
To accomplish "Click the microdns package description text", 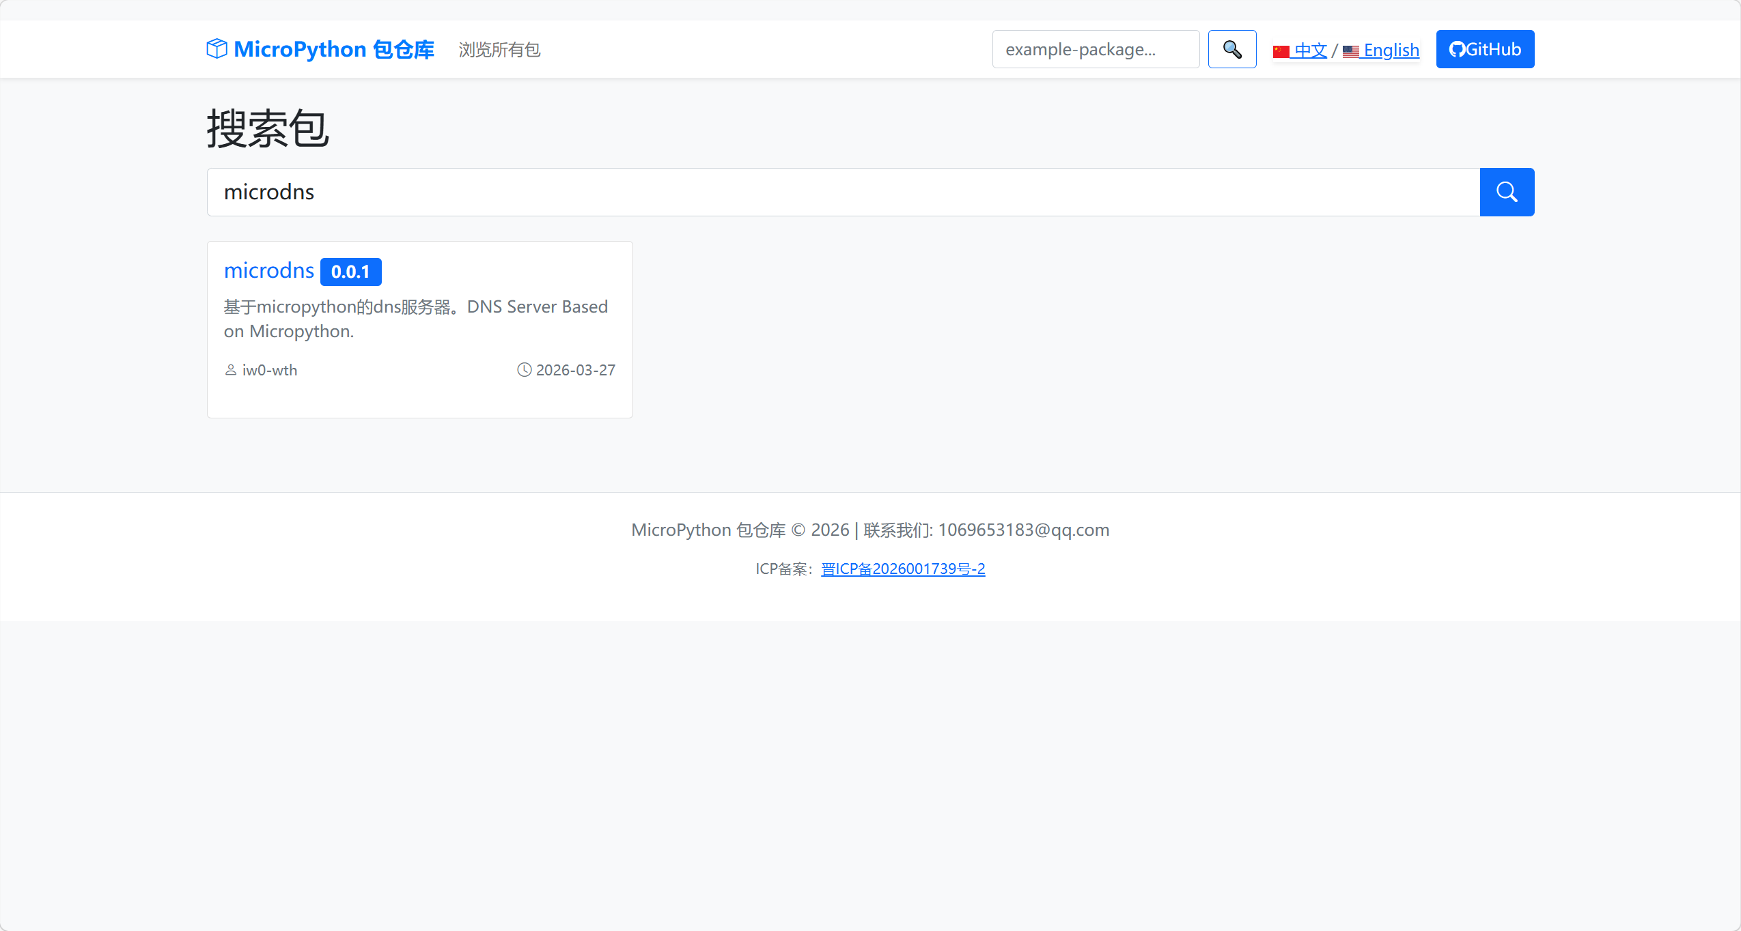I will (415, 319).
